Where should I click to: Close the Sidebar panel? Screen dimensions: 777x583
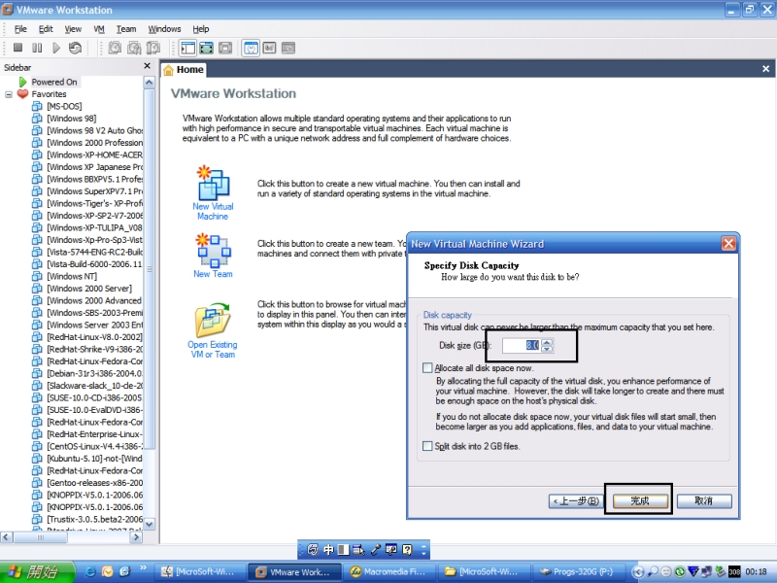147,66
